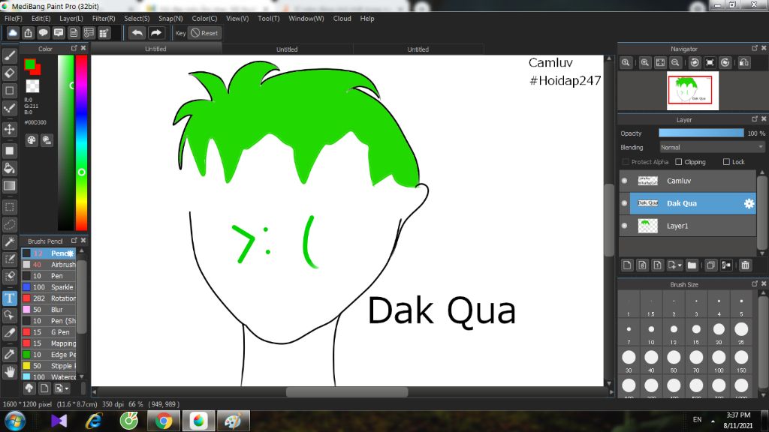Select the Hand pan tool
The image size is (769, 432).
(9, 372)
